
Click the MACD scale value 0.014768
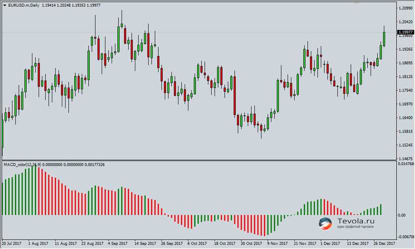click(x=404, y=163)
